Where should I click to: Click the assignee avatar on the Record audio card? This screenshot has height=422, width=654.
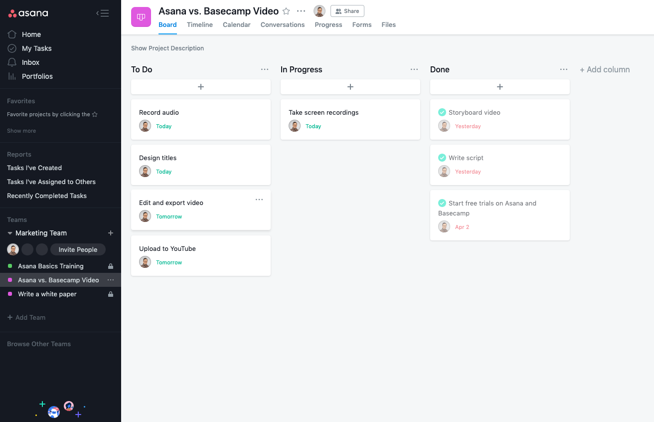[145, 126]
